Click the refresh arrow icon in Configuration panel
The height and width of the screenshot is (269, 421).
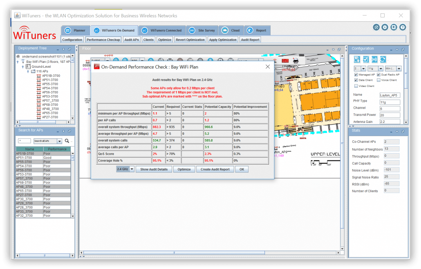[383, 59]
